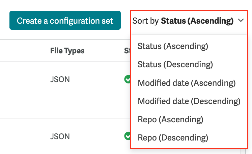Click the JSON file type in the second row
Viewport: 252px width, 154px height.
(x=60, y=136)
